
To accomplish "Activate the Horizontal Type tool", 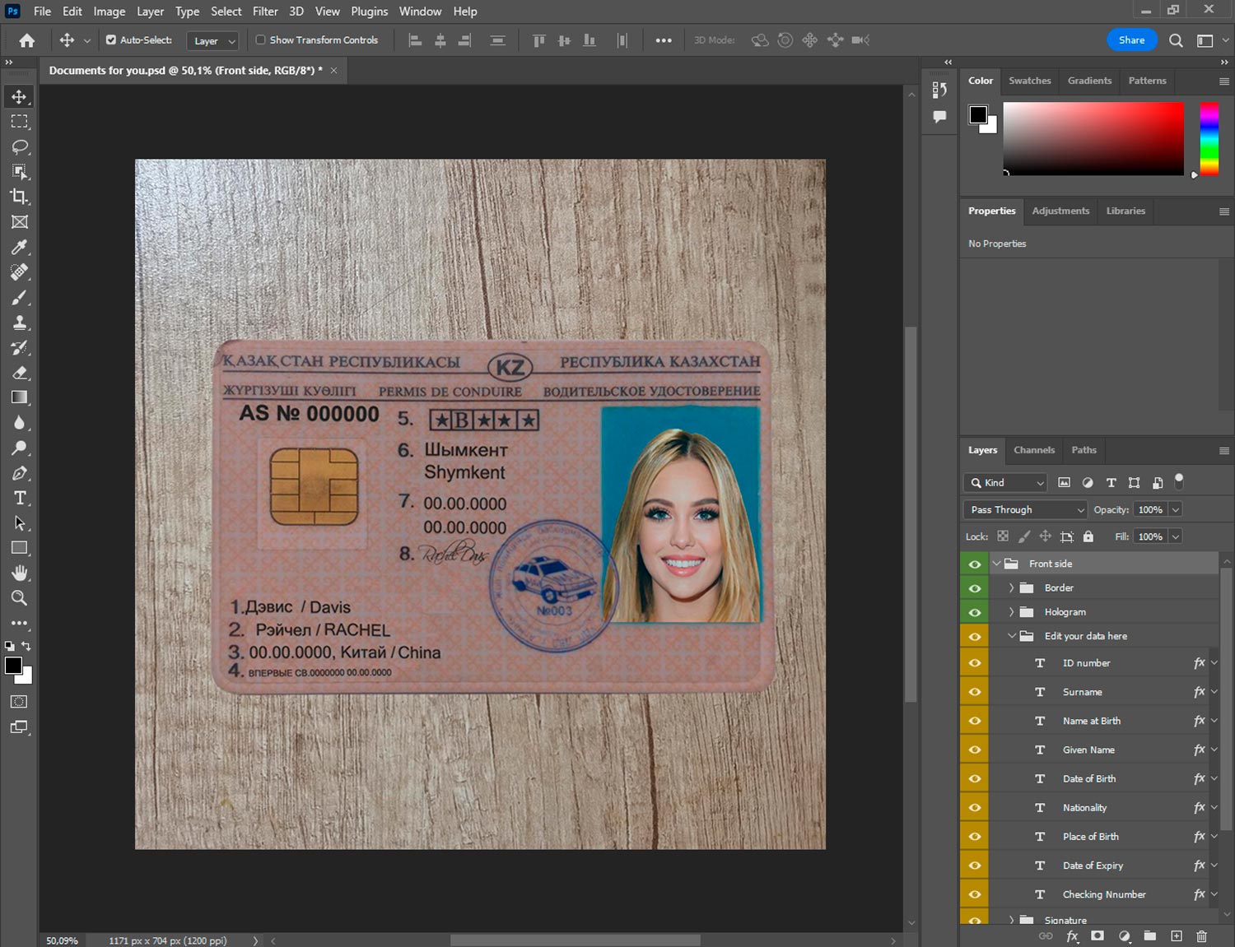I will [20, 498].
